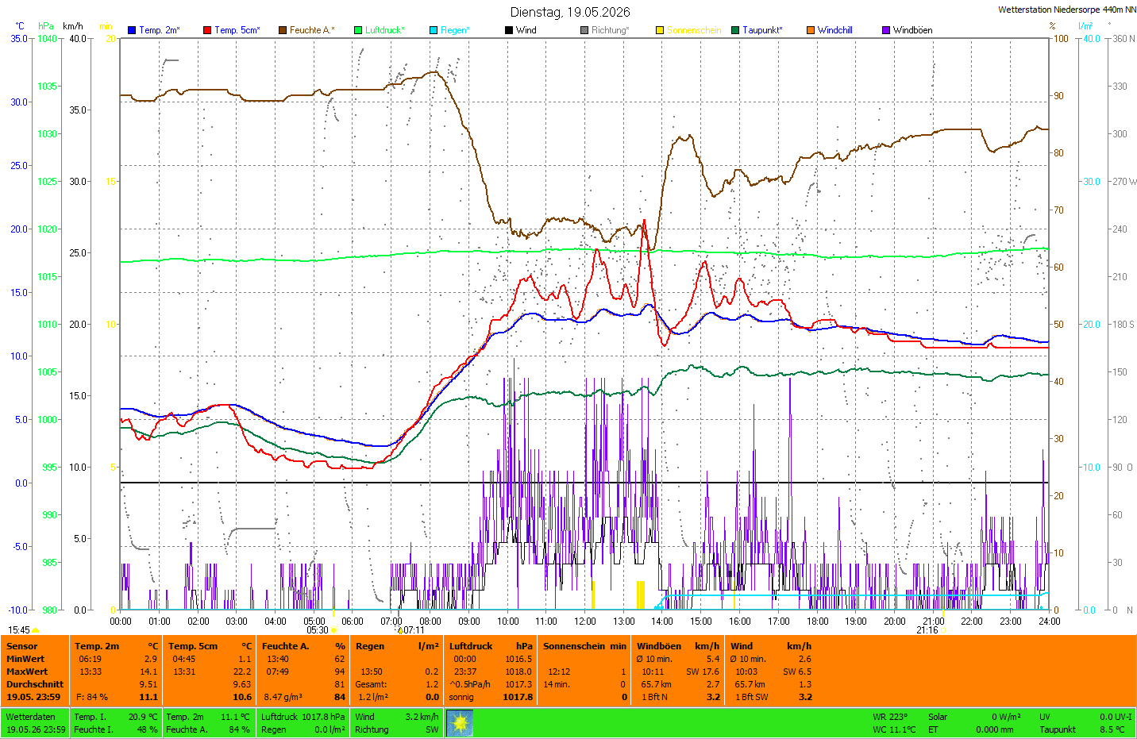Select the 'Sonnenschein' legend label

point(694,30)
